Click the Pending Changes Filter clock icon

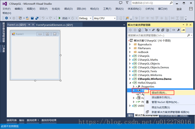tap(146, 30)
